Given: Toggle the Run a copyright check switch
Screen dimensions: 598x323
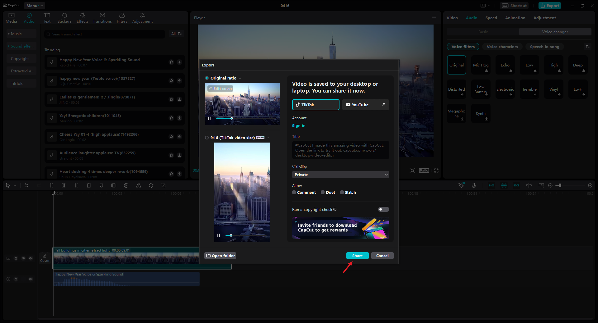Looking at the screenshot, I should pyautogui.click(x=383, y=209).
